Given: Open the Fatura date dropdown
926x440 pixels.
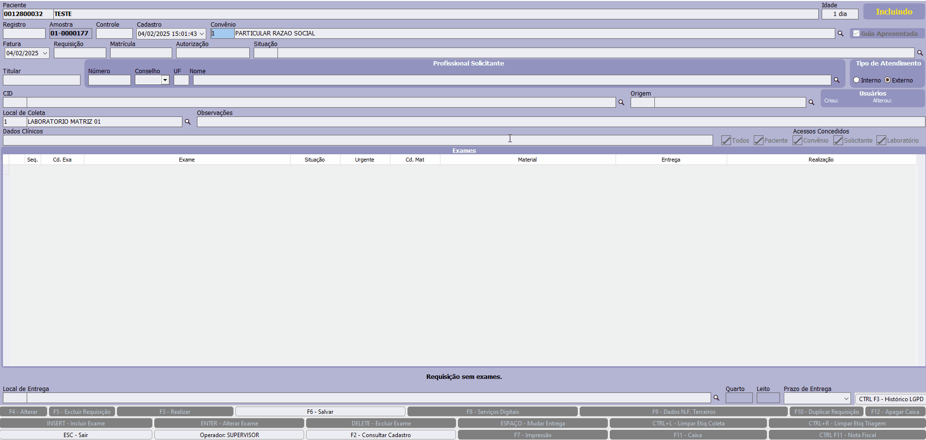Looking at the screenshot, I should coord(45,53).
